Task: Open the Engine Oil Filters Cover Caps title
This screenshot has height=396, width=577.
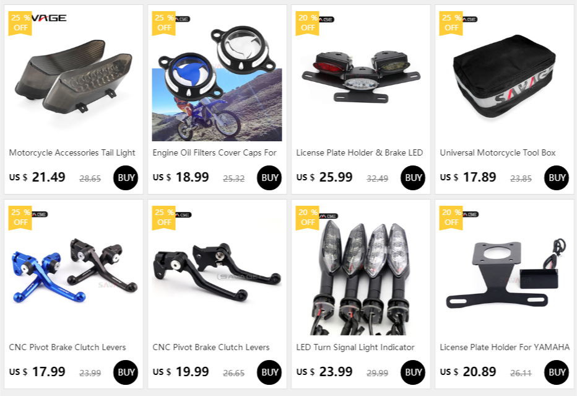Action: coord(215,152)
